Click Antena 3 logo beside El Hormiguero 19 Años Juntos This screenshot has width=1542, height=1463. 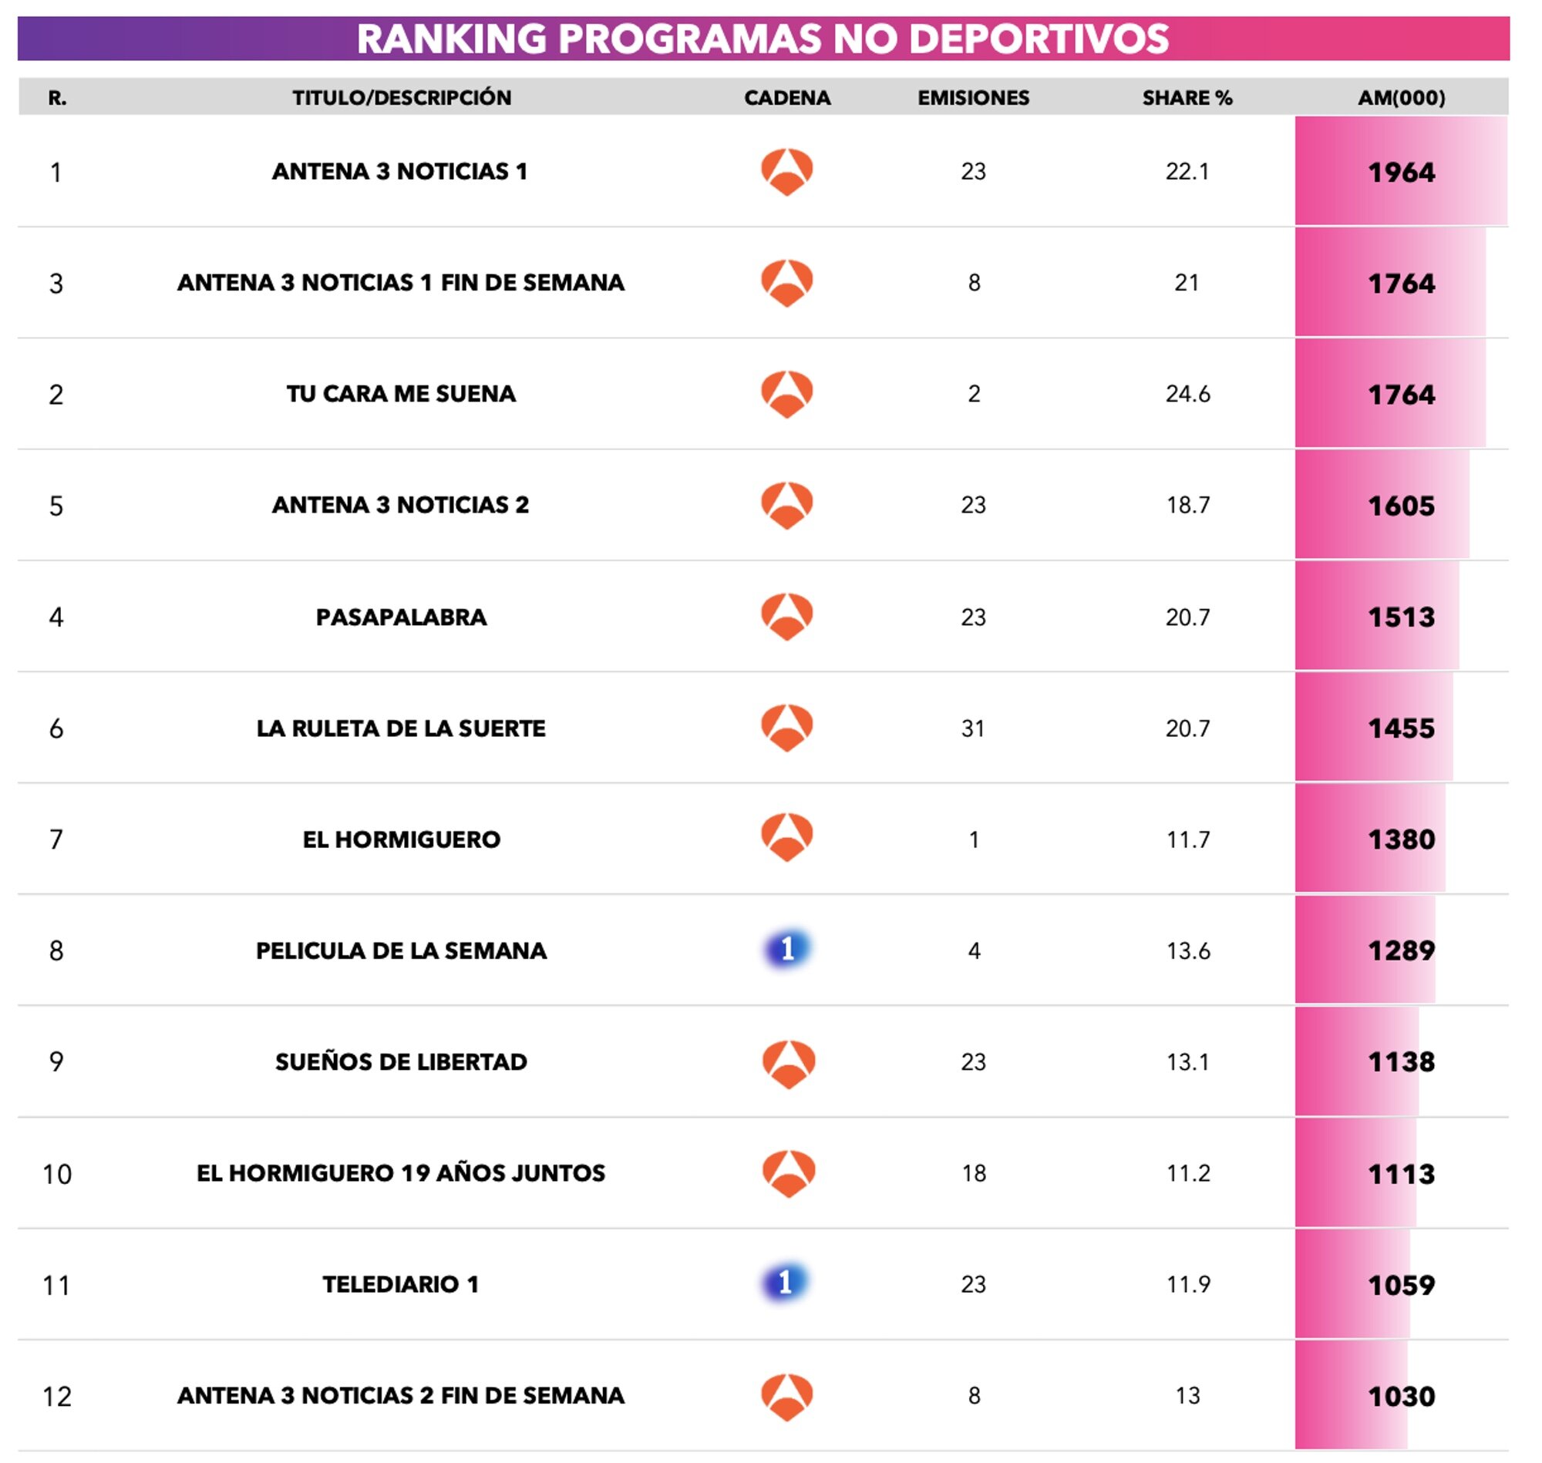788,1172
